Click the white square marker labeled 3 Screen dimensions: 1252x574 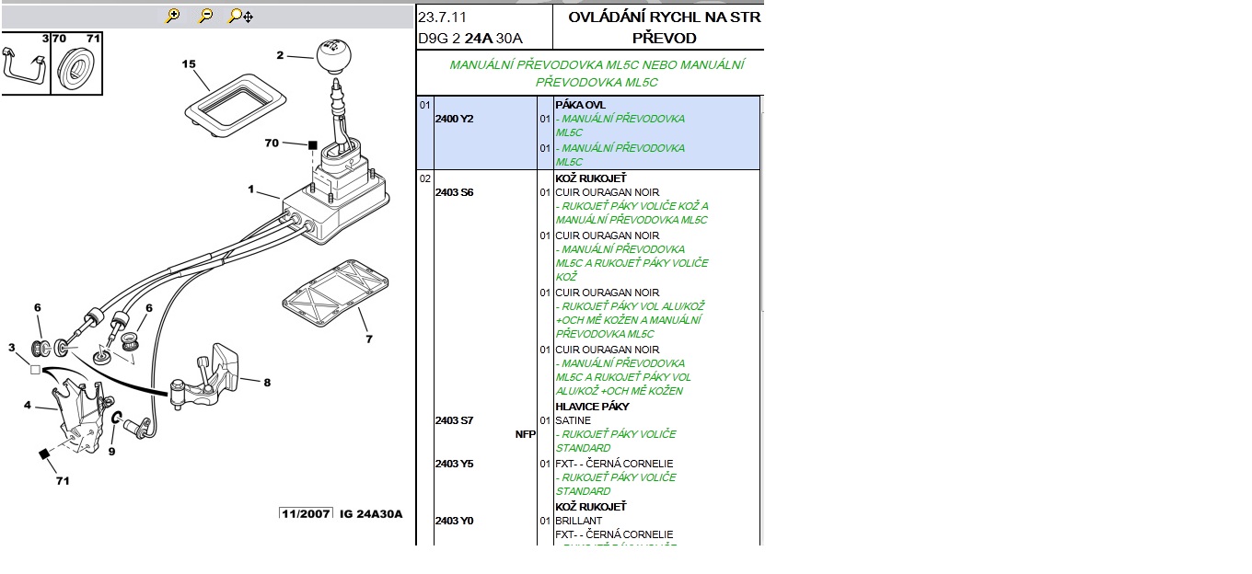[x=35, y=370]
